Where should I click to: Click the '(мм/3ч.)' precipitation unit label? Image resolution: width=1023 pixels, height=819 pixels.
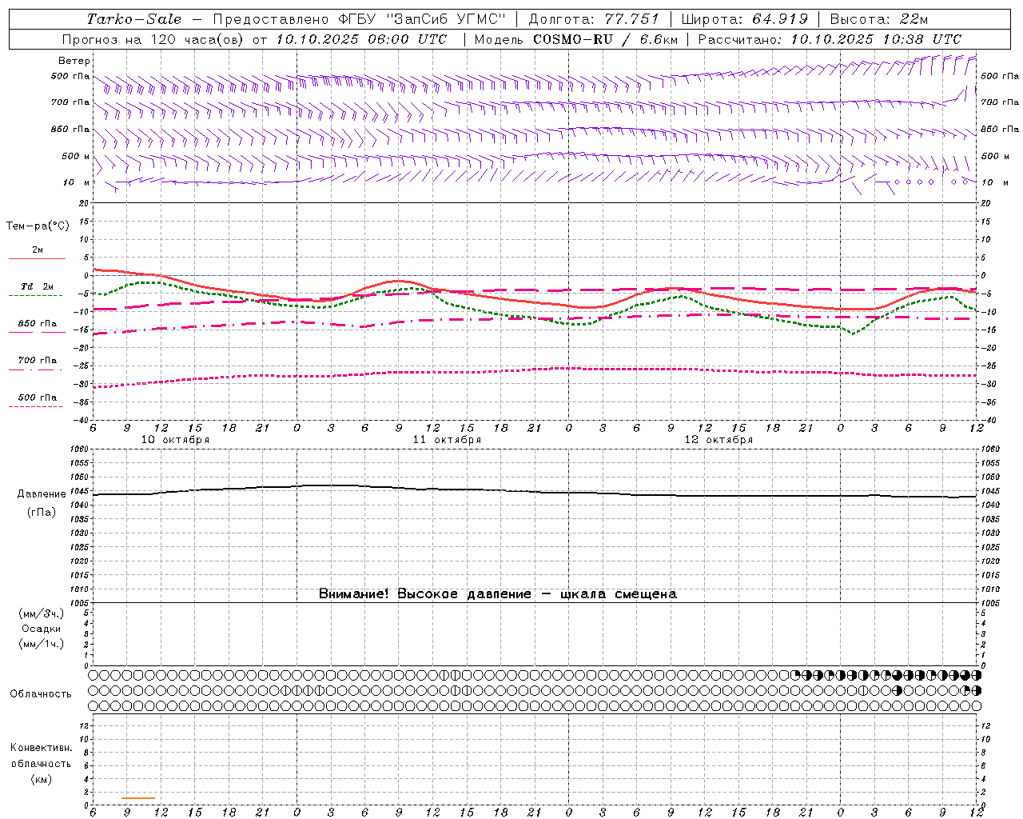pos(42,613)
